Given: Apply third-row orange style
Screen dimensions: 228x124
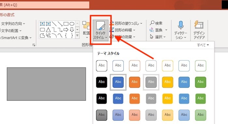Looking at the screenshot, I should [x=135, y=99].
